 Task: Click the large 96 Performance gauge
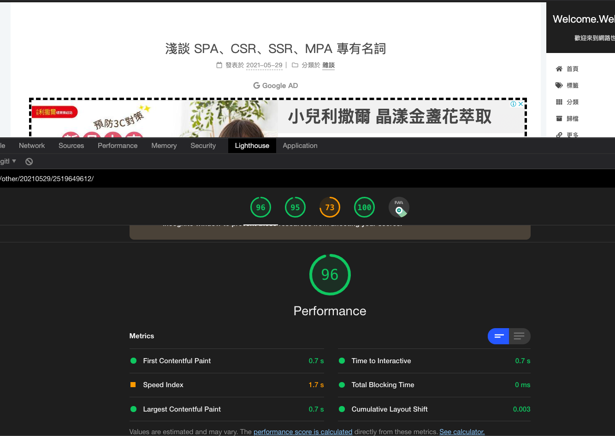[330, 275]
